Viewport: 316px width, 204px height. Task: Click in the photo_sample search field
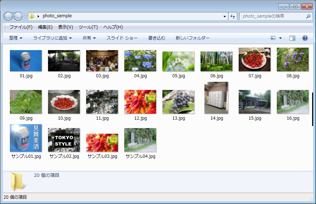(x=272, y=16)
